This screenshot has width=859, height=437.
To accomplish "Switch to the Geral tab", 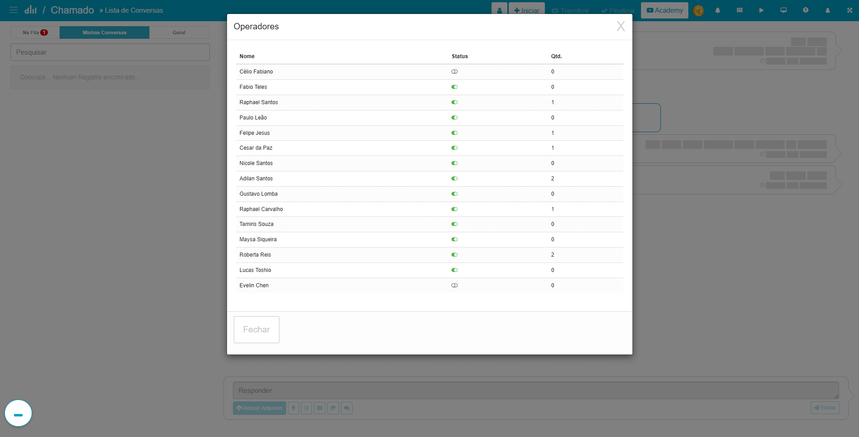I will click(179, 32).
